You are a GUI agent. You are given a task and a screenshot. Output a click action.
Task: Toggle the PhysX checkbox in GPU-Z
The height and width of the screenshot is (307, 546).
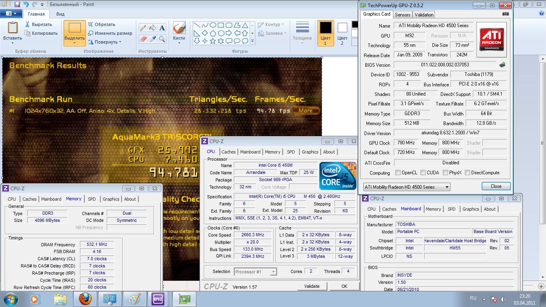click(445, 173)
